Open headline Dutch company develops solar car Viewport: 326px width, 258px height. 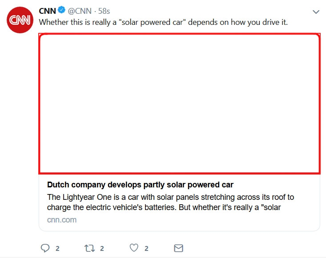[x=140, y=185]
